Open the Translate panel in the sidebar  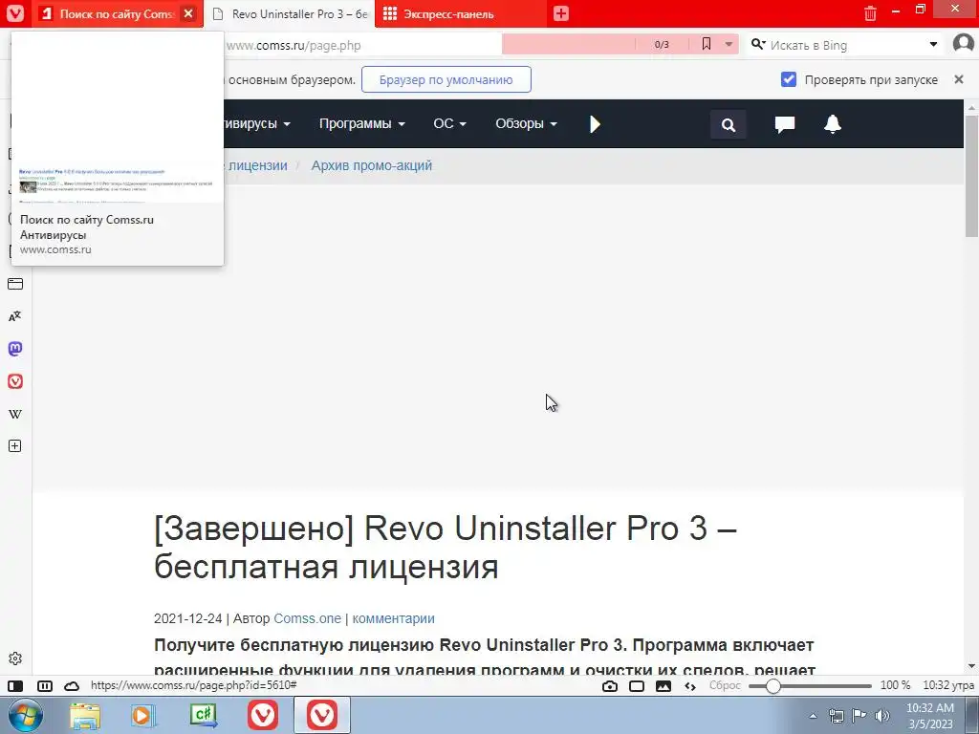click(15, 316)
